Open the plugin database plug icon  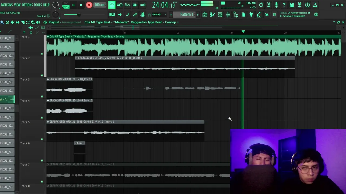tap(251, 15)
